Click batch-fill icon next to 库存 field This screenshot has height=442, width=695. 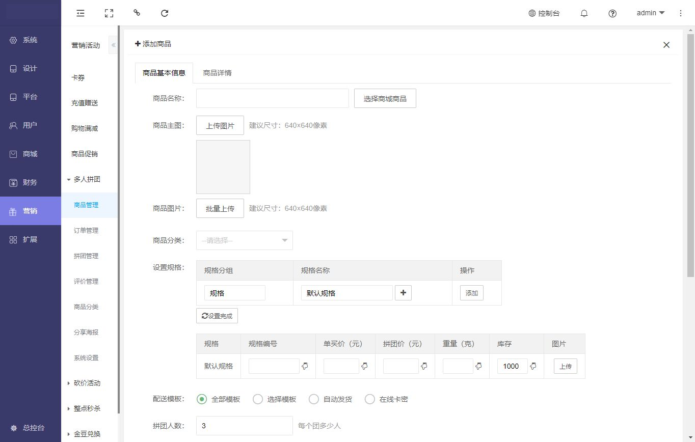pyautogui.click(x=533, y=366)
